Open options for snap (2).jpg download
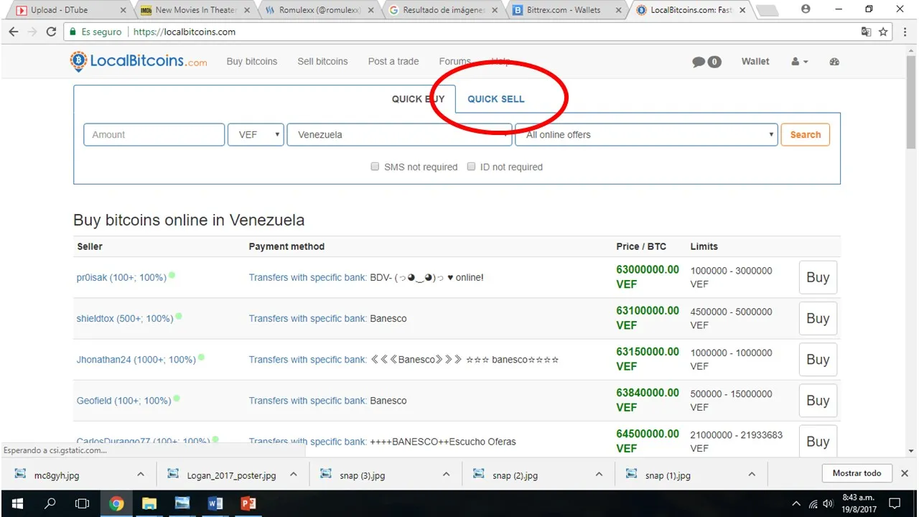This screenshot has height=517, width=919. tap(599, 475)
